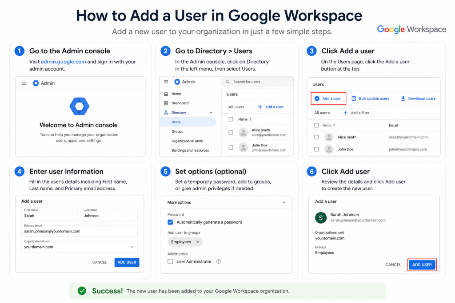
Task: Toggle select-all checkbox in step 3 table header
Action: point(316,125)
